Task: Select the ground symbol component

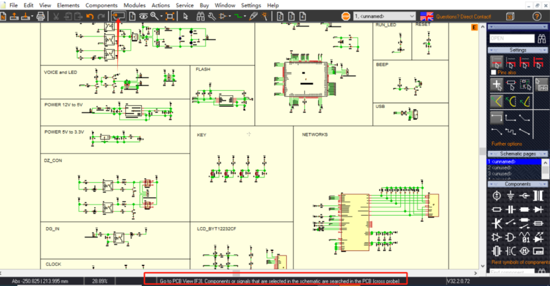Action: 510,195
